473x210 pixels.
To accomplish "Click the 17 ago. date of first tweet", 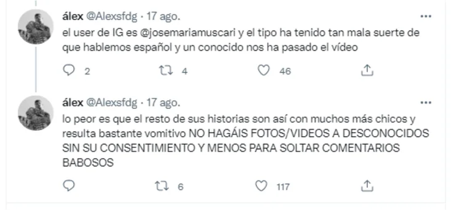I will point(164,17).
